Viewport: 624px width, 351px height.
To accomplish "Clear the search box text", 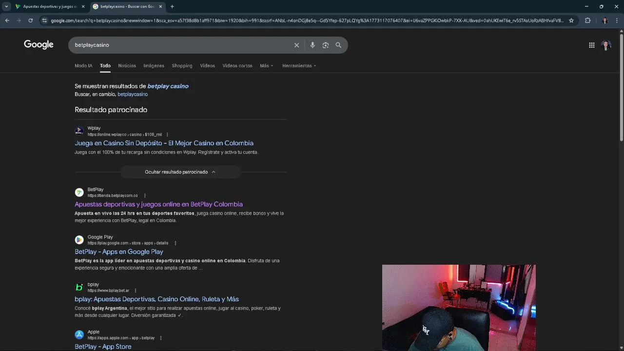I will tap(296, 45).
